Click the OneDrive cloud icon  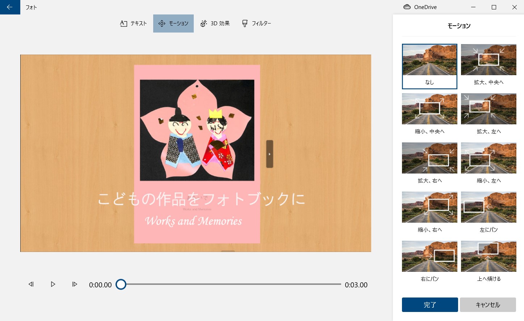[407, 7]
